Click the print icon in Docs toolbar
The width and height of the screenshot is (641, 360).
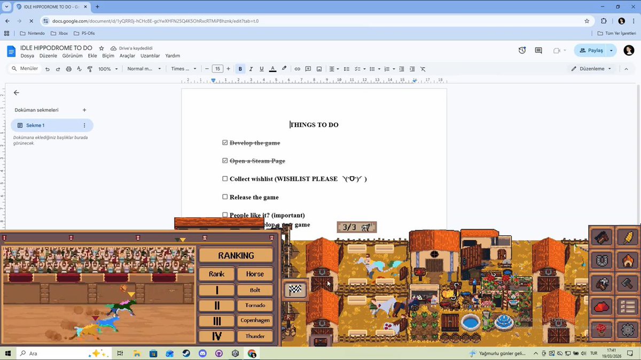point(68,69)
